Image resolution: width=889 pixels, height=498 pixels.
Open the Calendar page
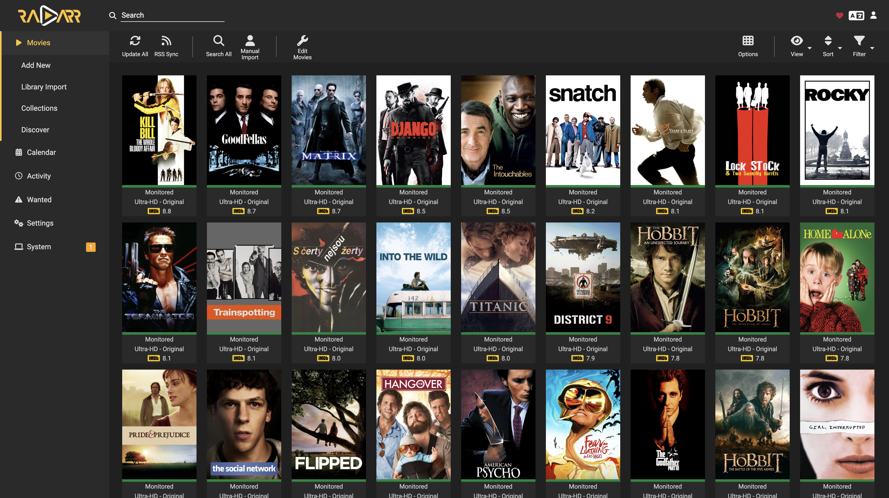click(41, 152)
